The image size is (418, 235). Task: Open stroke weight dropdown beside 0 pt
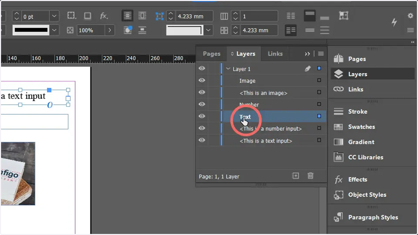coord(54,16)
